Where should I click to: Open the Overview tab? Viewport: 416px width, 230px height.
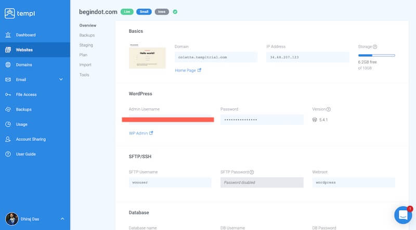tap(88, 25)
